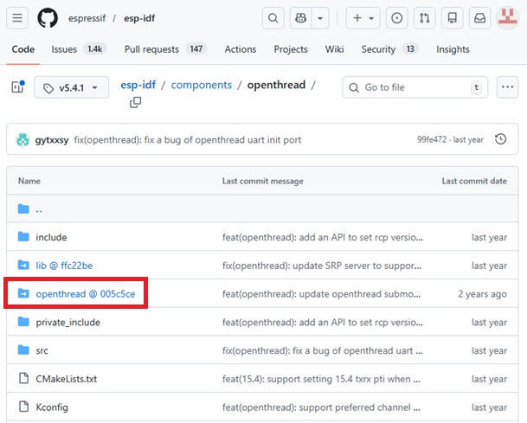Open 'support setting 15.4 txrx pti' commit

click(321, 379)
